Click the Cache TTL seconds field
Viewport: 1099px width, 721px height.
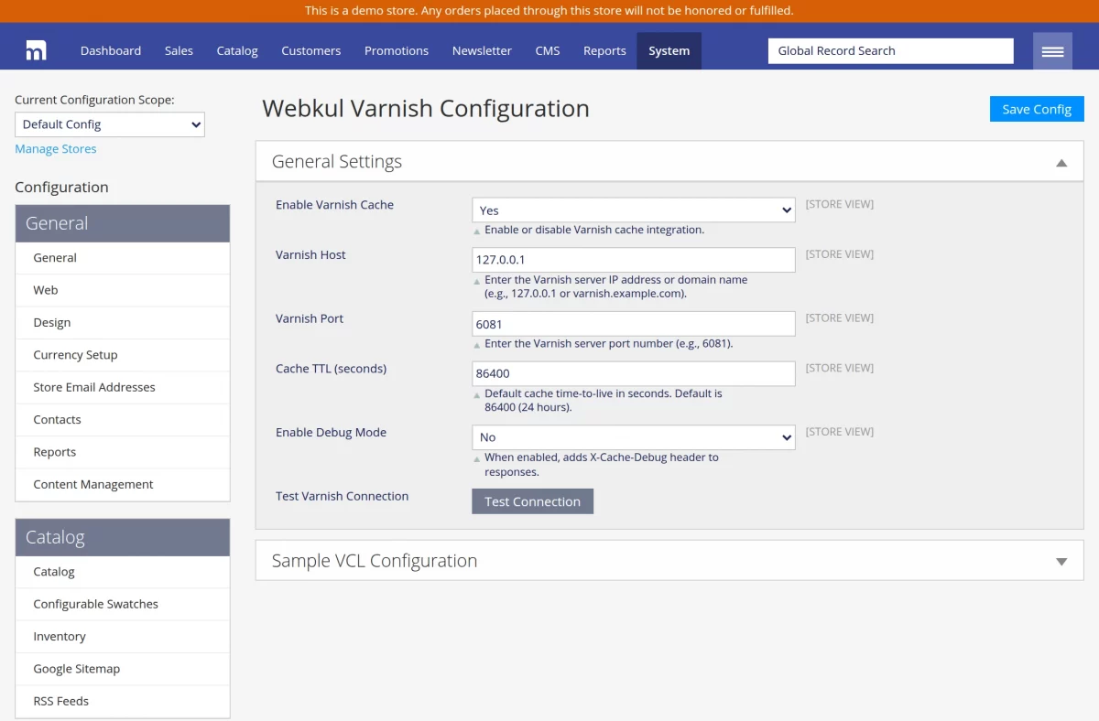(633, 373)
